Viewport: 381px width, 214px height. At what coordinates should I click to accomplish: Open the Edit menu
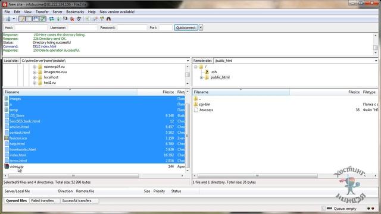17,12
